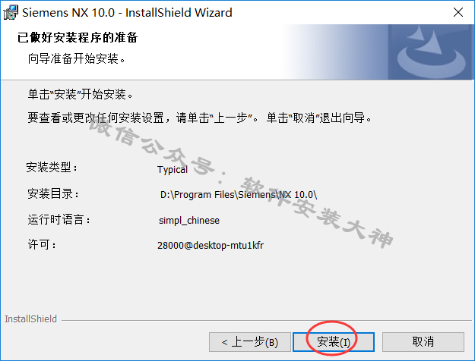Image resolution: width=475 pixels, height=361 pixels.
Task: Click the Siemens NX 10.0 window title
Action: tap(127, 13)
